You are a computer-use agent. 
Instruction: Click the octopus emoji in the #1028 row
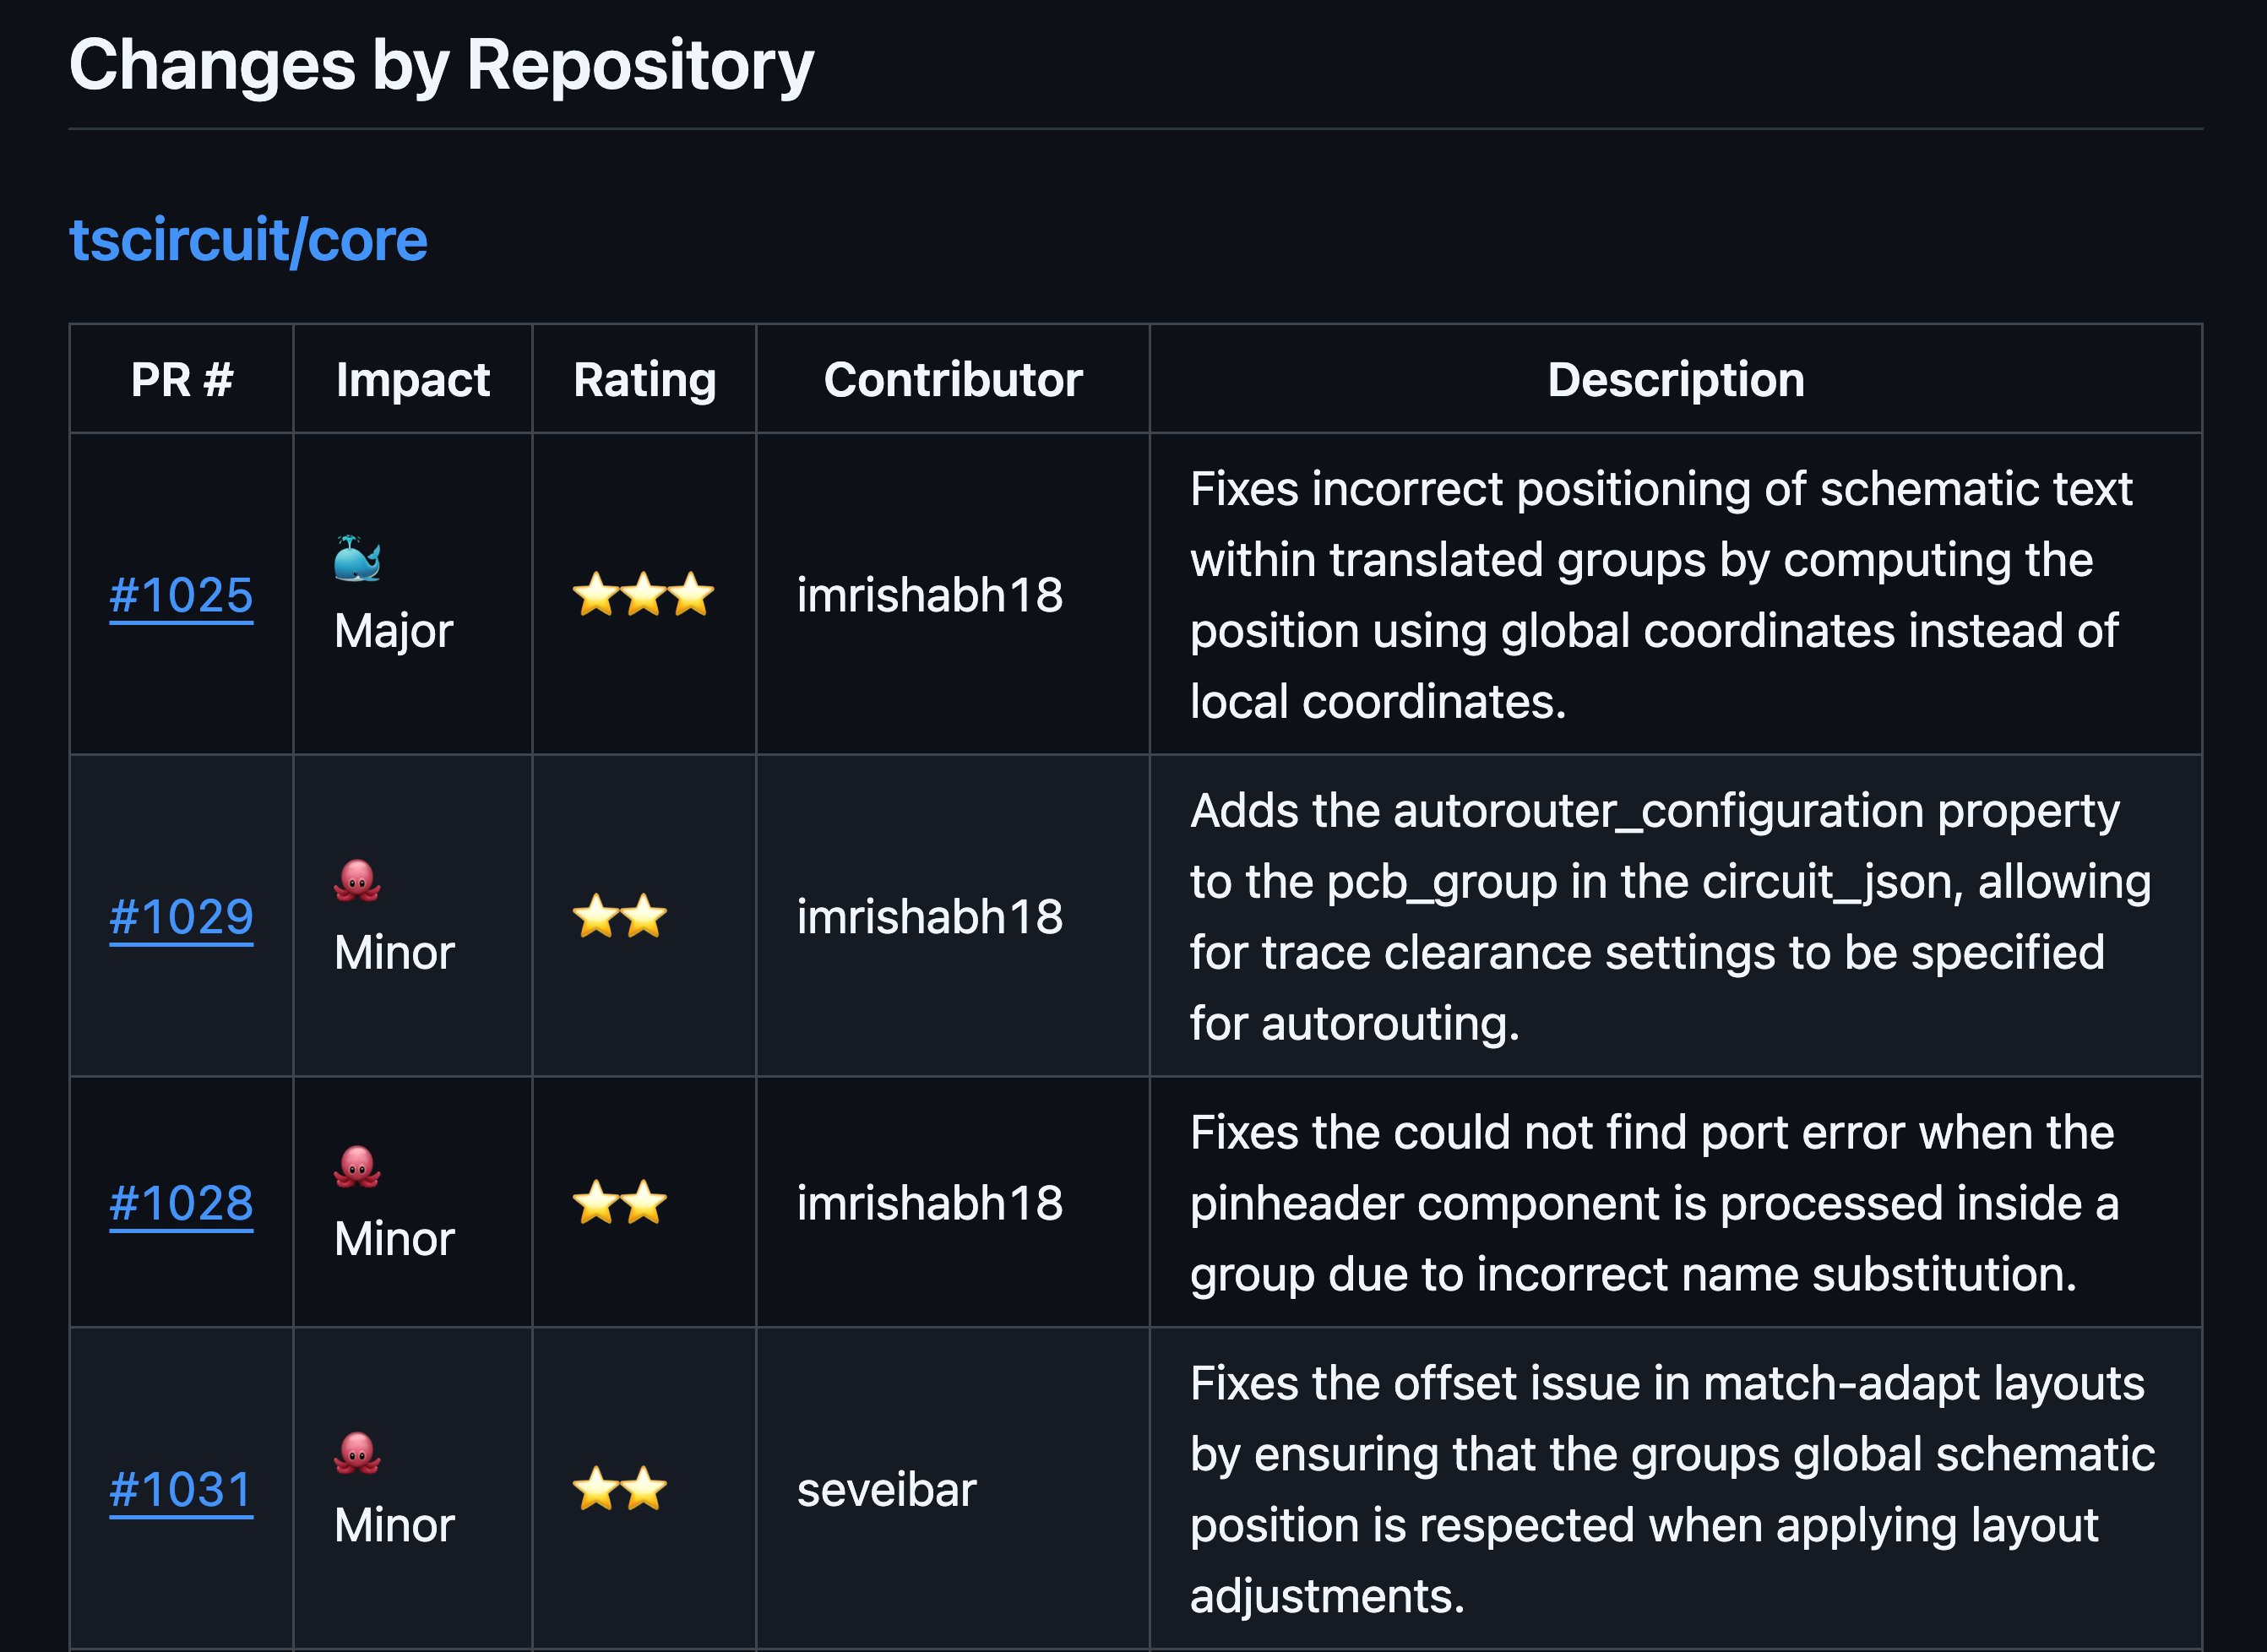(x=357, y=1167)
